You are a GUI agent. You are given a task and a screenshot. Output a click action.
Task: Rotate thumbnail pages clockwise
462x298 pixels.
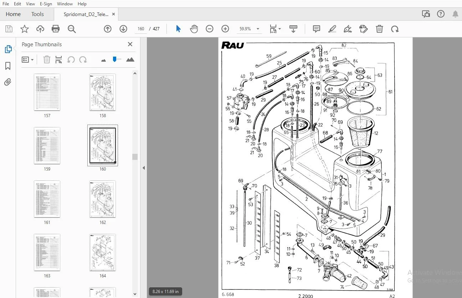pyautogui.click(x=83, y=59)
